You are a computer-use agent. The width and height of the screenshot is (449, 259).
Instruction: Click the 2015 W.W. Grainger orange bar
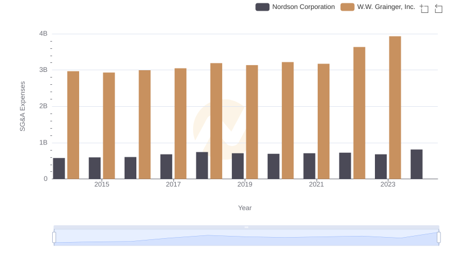(x=109, y=126)
